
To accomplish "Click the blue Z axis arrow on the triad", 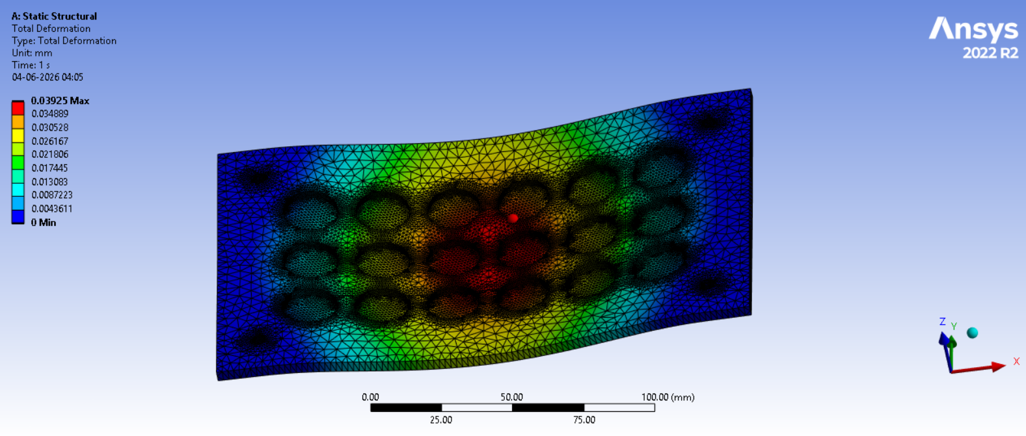I will coord(945,351).
